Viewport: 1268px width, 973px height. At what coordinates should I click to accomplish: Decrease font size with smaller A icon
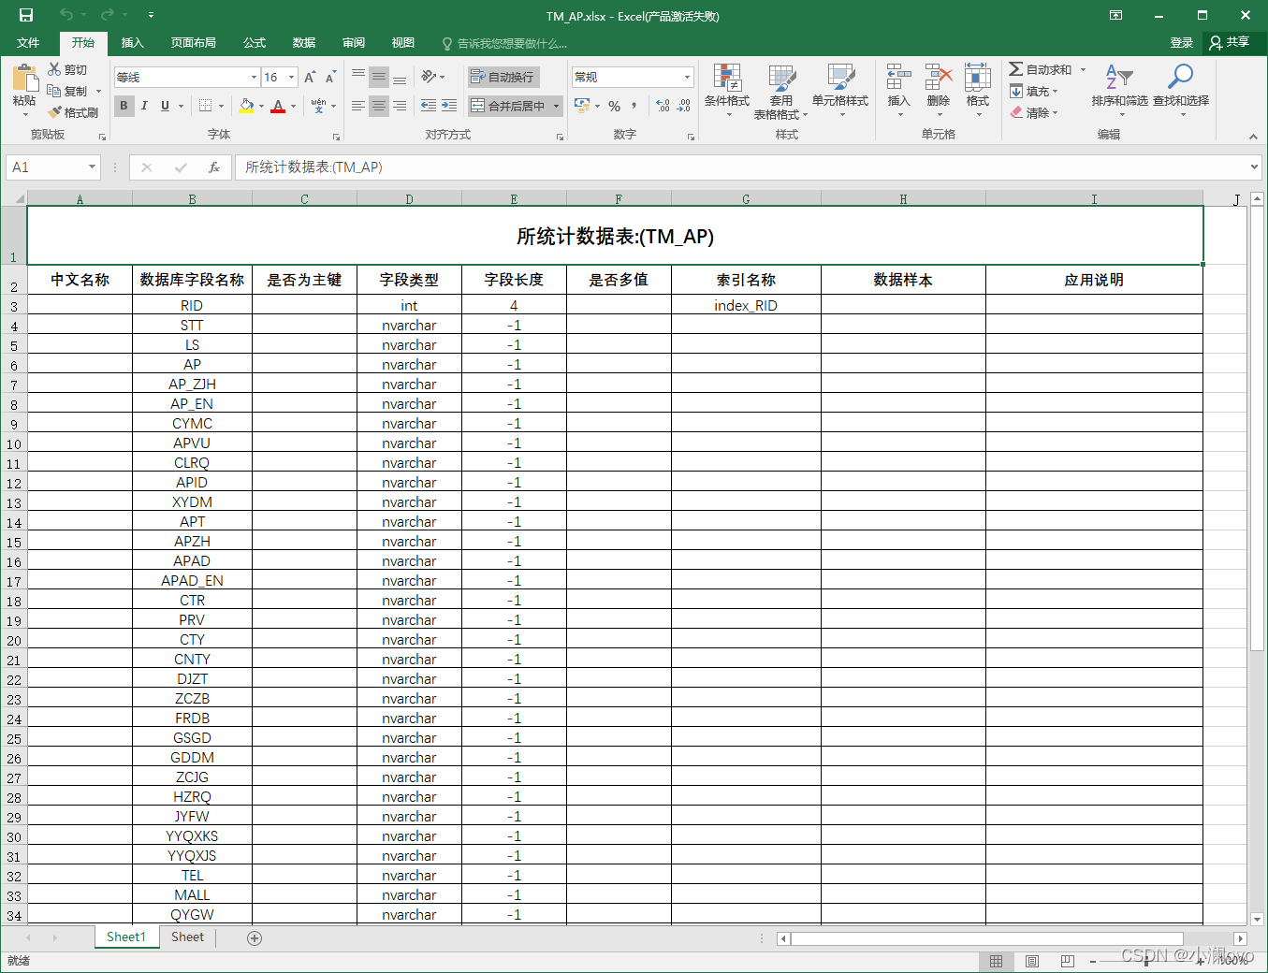tap(330, 77)
